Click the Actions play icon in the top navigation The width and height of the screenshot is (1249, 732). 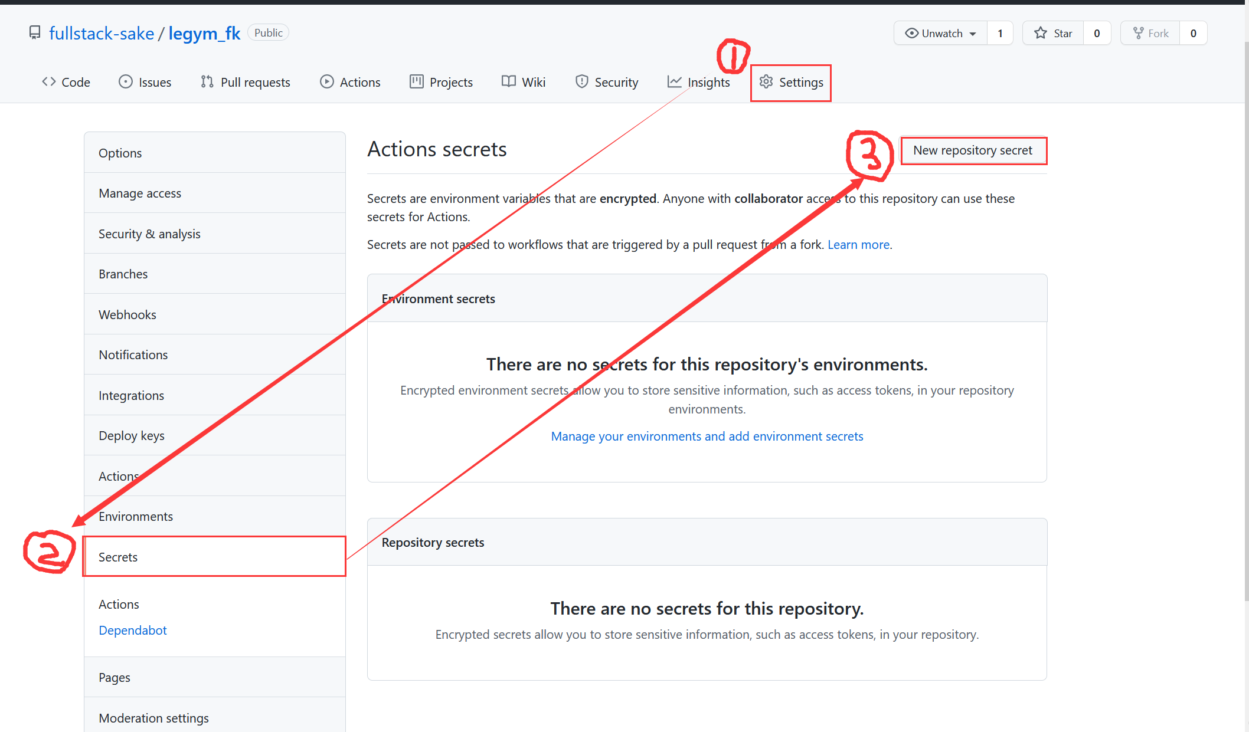326,82
